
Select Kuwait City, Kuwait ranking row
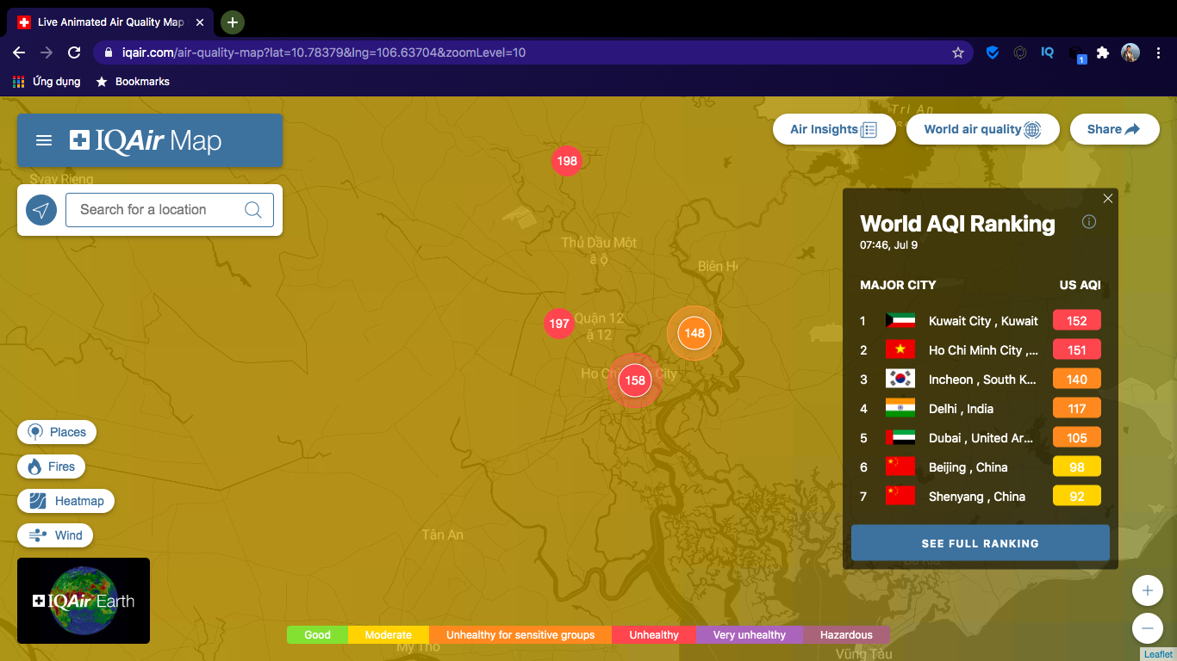pos(981,321)
